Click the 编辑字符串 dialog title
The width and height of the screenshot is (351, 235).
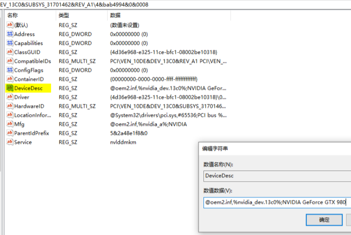click(x=215, y=148)
